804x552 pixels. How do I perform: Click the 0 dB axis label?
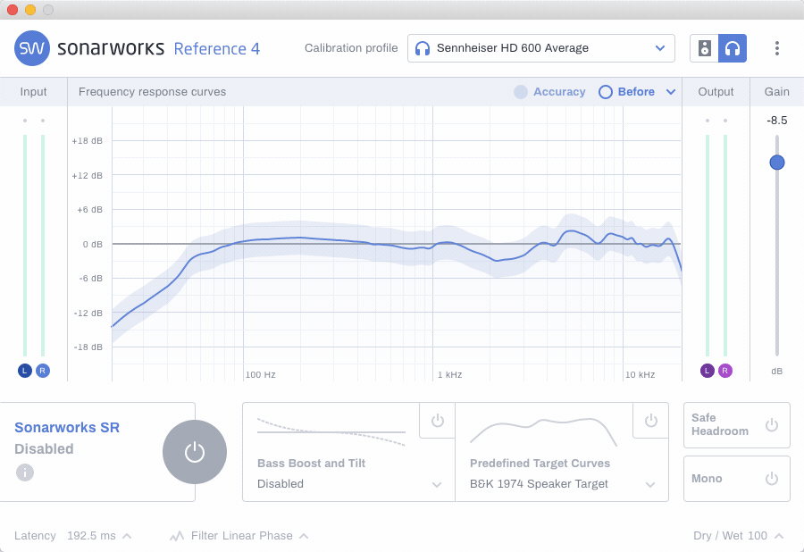click(92, 245)
